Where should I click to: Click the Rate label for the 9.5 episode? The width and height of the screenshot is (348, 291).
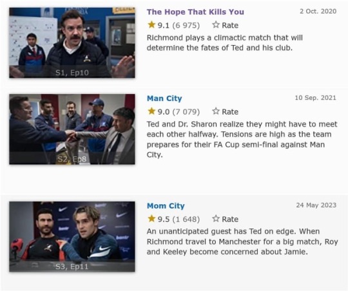click(230, 219)
